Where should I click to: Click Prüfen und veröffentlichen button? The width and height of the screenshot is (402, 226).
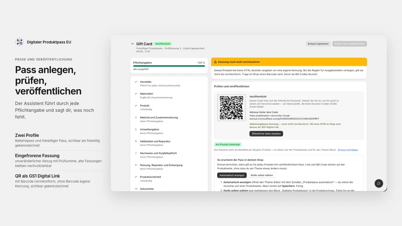tap(349, 44)
